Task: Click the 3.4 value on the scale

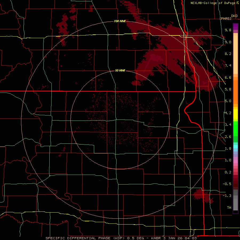Action: [228, 125]
